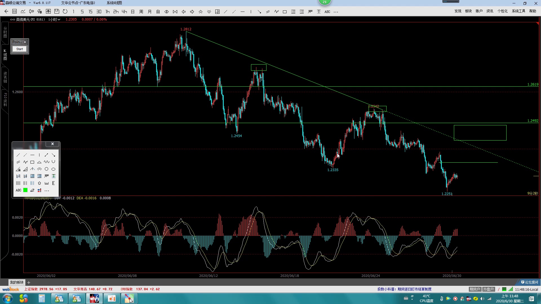Select the rectangle drawing tool in palette

click(32, 162)
